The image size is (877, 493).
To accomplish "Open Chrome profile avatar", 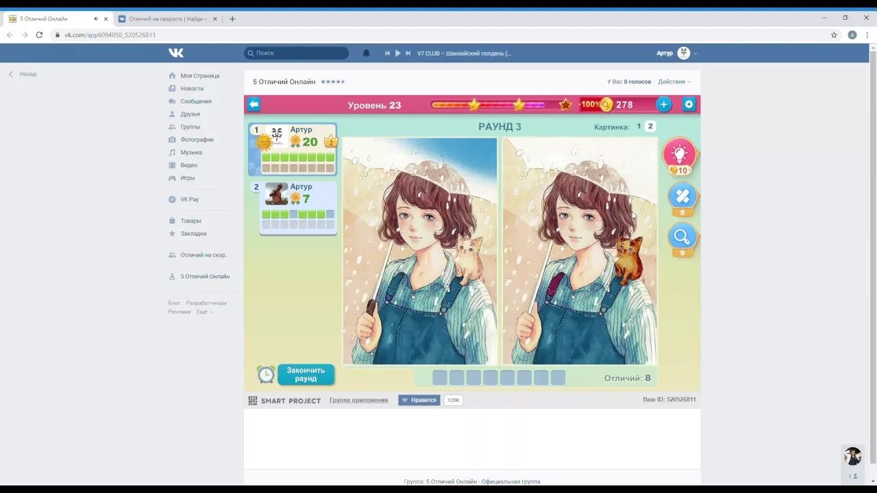I will pos(852,35).
